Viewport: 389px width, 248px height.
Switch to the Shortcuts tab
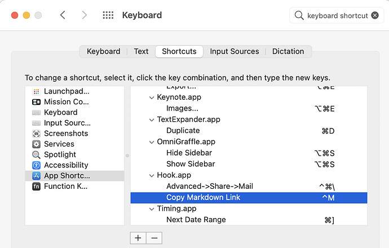click(x=179, y=51)
